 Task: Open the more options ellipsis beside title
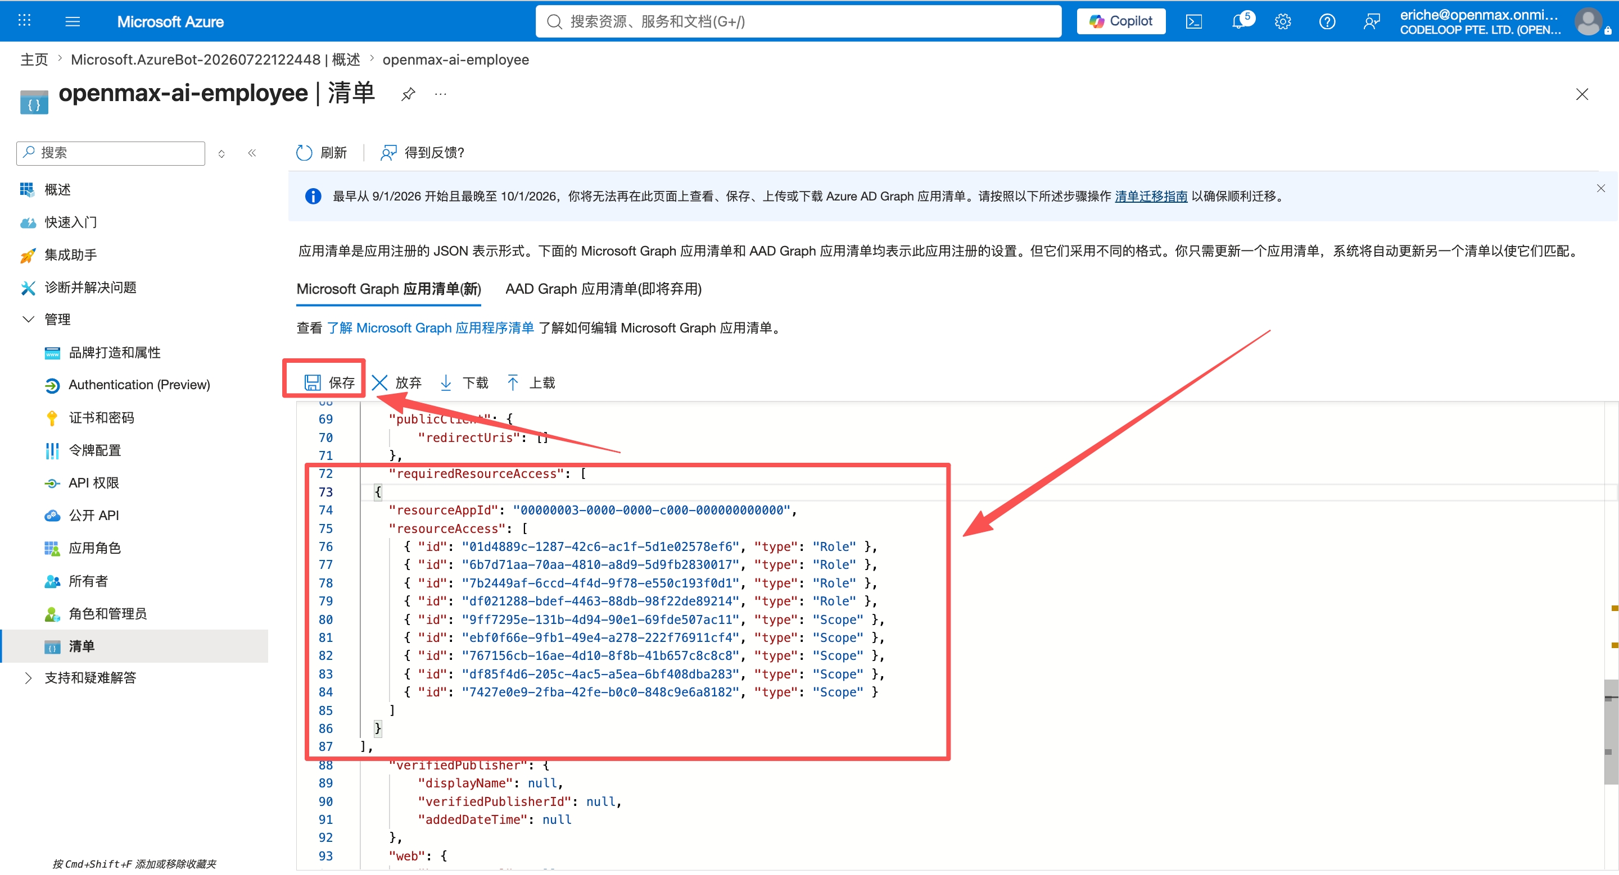(441, 94)
